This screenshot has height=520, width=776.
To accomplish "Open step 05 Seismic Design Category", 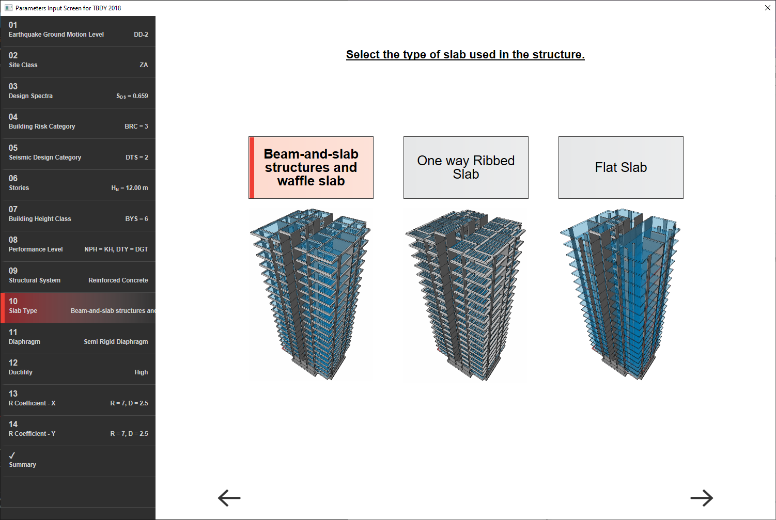I will click(x=78, y=153).
